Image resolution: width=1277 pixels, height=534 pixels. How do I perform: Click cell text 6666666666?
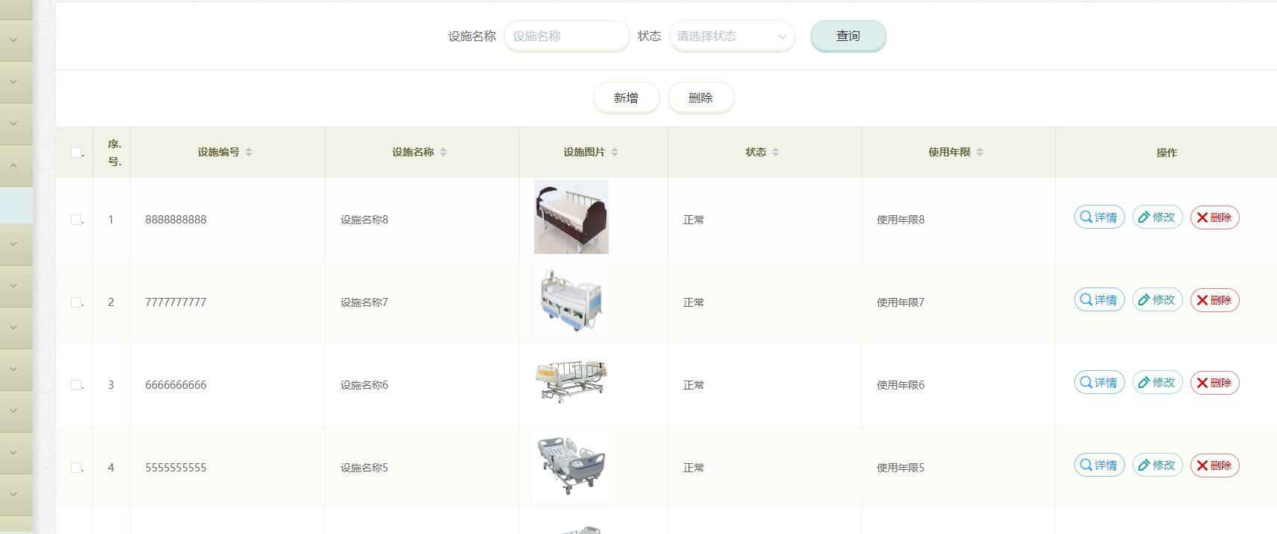pos(176,385)
